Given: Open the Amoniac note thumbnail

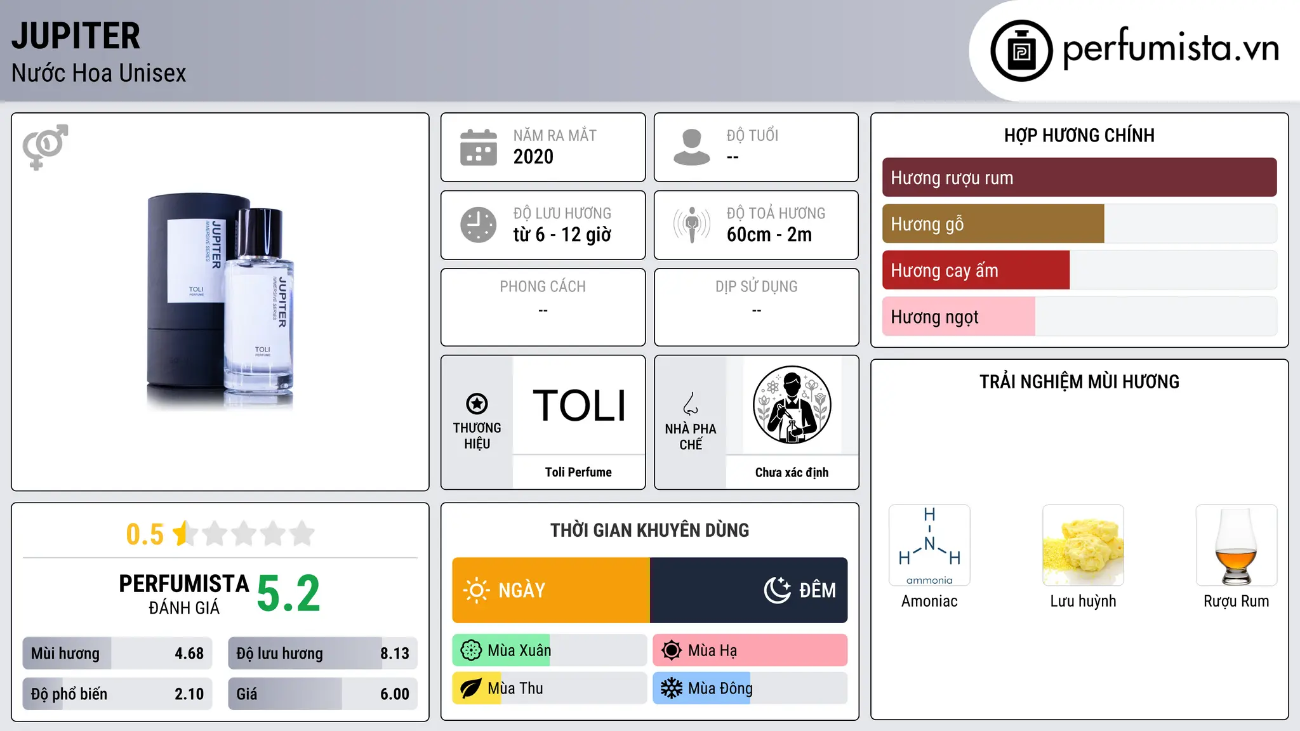Looking at the screenshot, I should (x=929, y=545).
